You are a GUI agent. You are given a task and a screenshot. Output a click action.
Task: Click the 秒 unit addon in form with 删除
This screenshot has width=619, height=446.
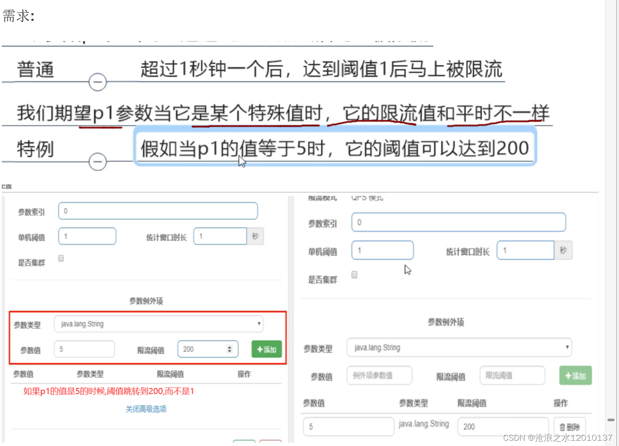563,250
